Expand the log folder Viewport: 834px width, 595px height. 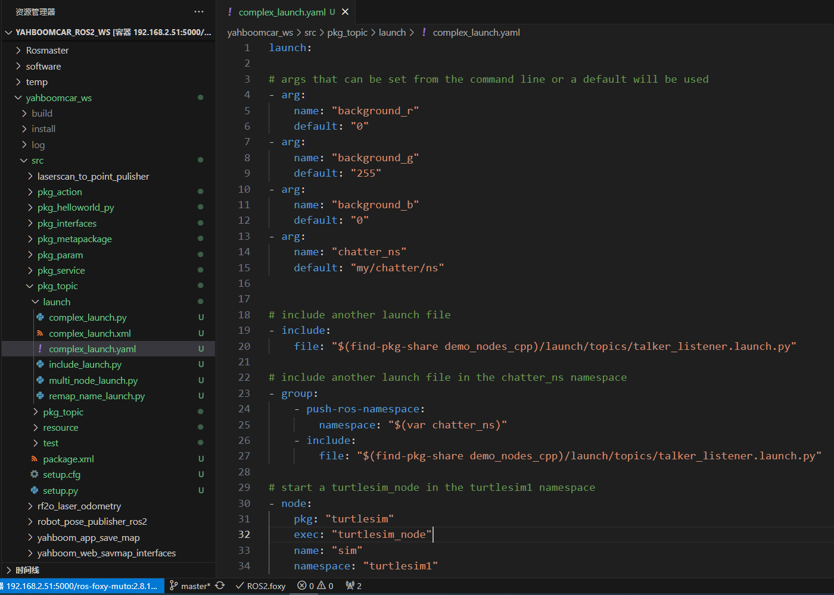24,145
